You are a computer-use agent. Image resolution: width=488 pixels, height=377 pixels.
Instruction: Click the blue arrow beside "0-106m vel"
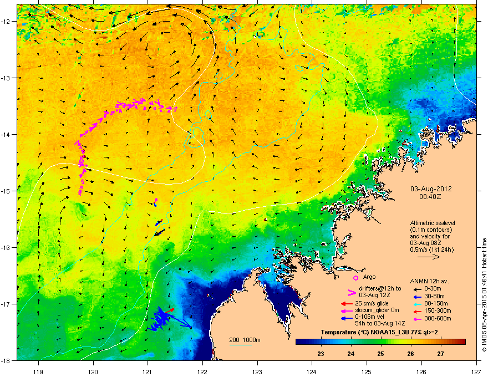pos(347,318)
